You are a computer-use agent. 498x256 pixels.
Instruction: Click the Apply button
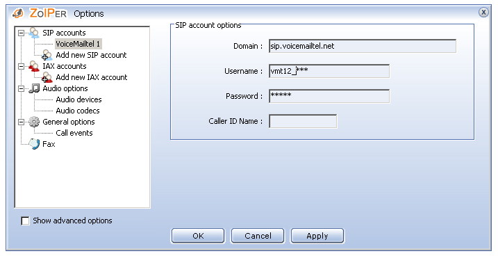coord(317,236)
